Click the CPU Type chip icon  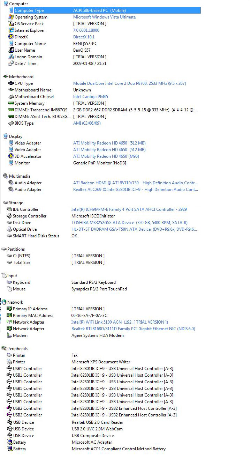pyautogui.click(x=11, y=83)
